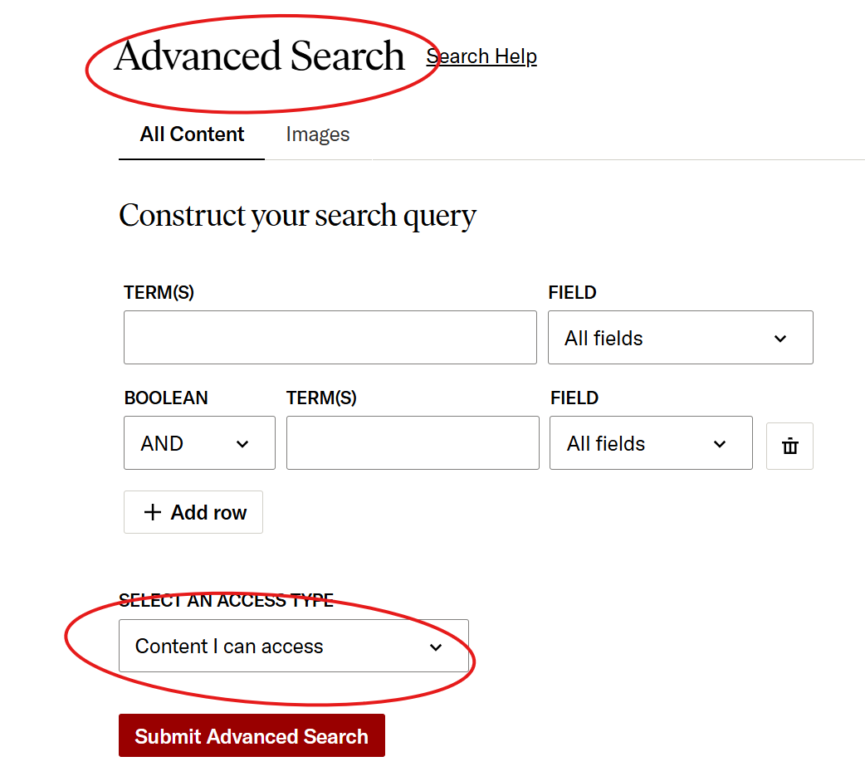Click the second TERM(S) input box
The height and width of the screenshot is (781, 865).
413,443
